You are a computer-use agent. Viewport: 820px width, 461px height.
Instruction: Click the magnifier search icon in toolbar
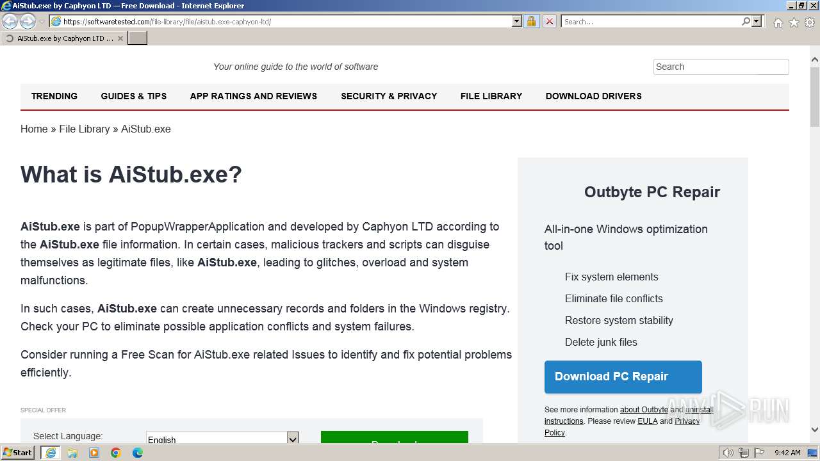746,21
